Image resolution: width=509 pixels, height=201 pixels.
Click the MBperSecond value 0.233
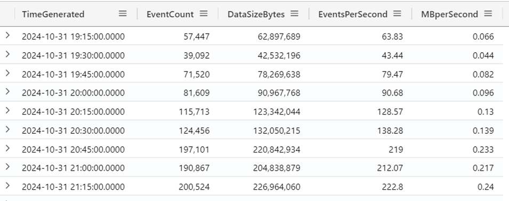coord(483,149)
